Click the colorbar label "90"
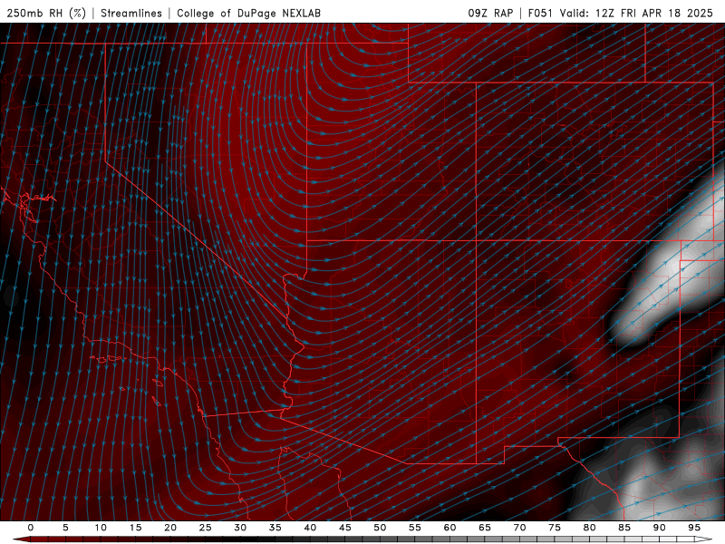This screenshot has width=725, height=544. point(659,528)
